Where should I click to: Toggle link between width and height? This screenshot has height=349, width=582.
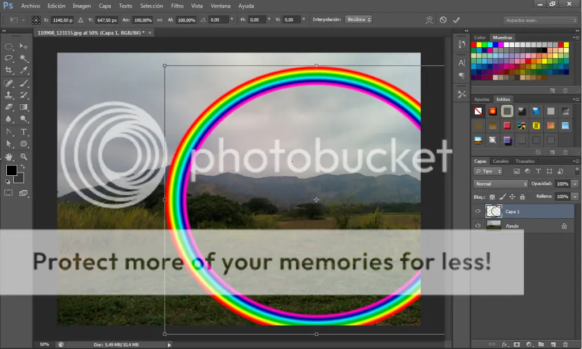click(159, 20)
